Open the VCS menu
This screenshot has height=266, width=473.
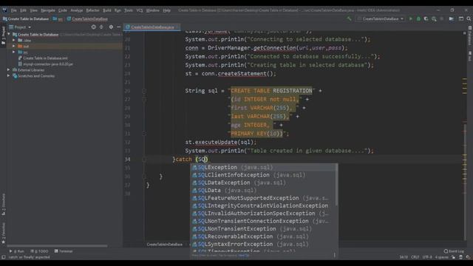[140, 10]
